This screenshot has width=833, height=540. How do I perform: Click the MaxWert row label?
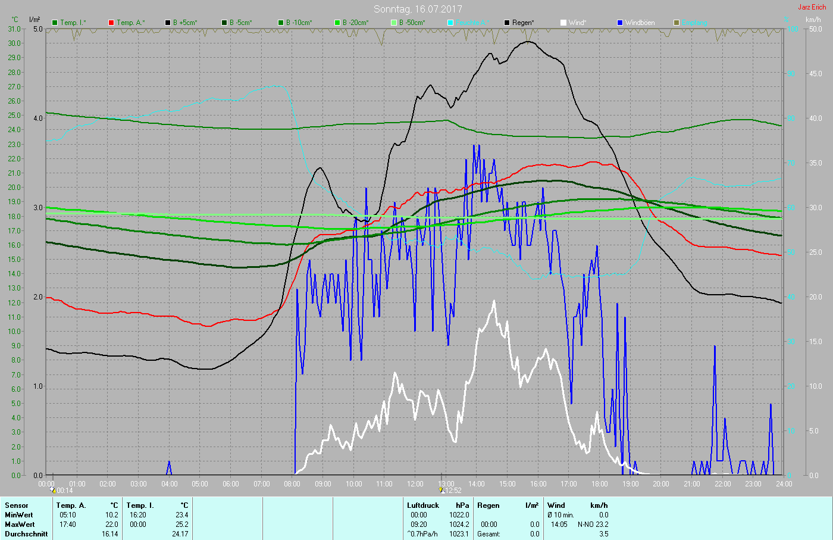(x=19, y=525)
